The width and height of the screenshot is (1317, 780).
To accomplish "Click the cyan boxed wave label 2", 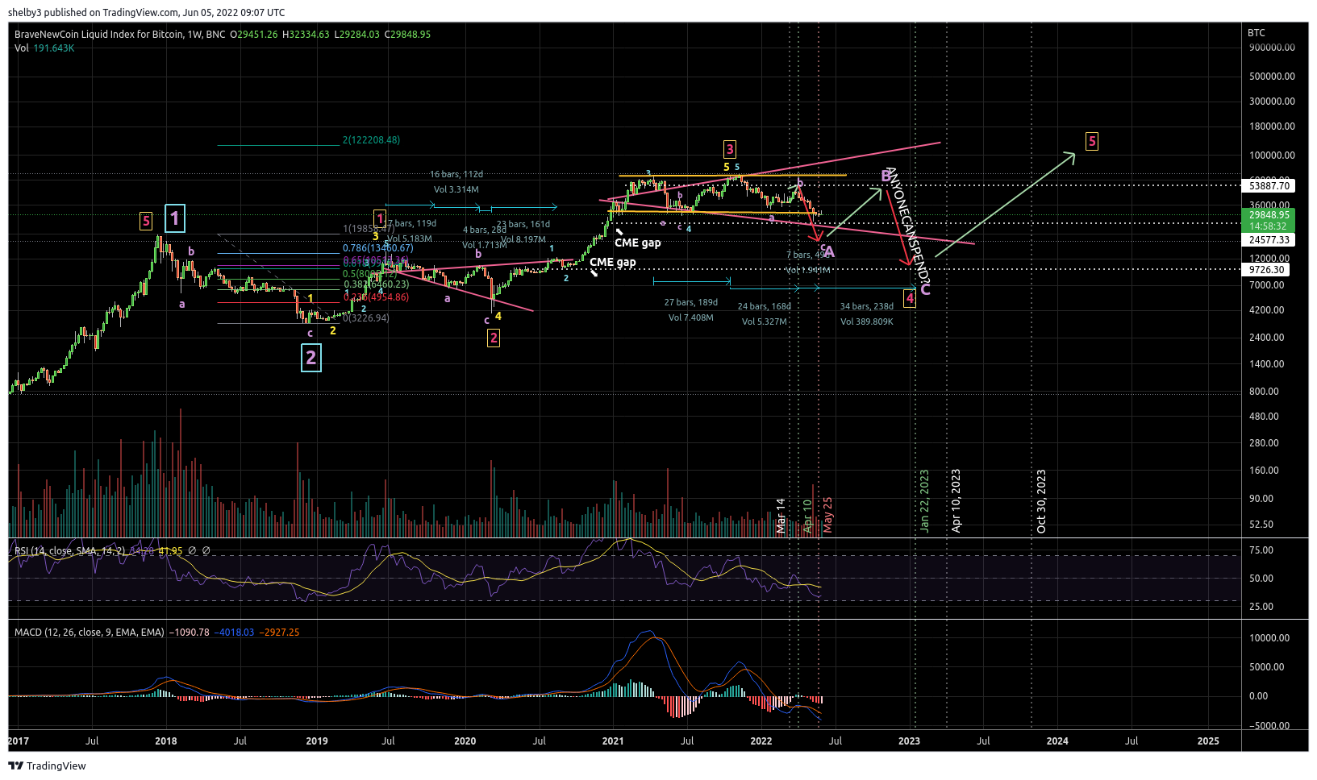I will (310, 358).
